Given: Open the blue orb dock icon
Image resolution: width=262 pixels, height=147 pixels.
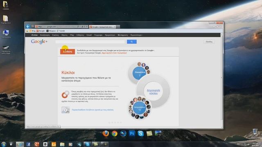Looking at the screenshot, I should click(123, 134).
